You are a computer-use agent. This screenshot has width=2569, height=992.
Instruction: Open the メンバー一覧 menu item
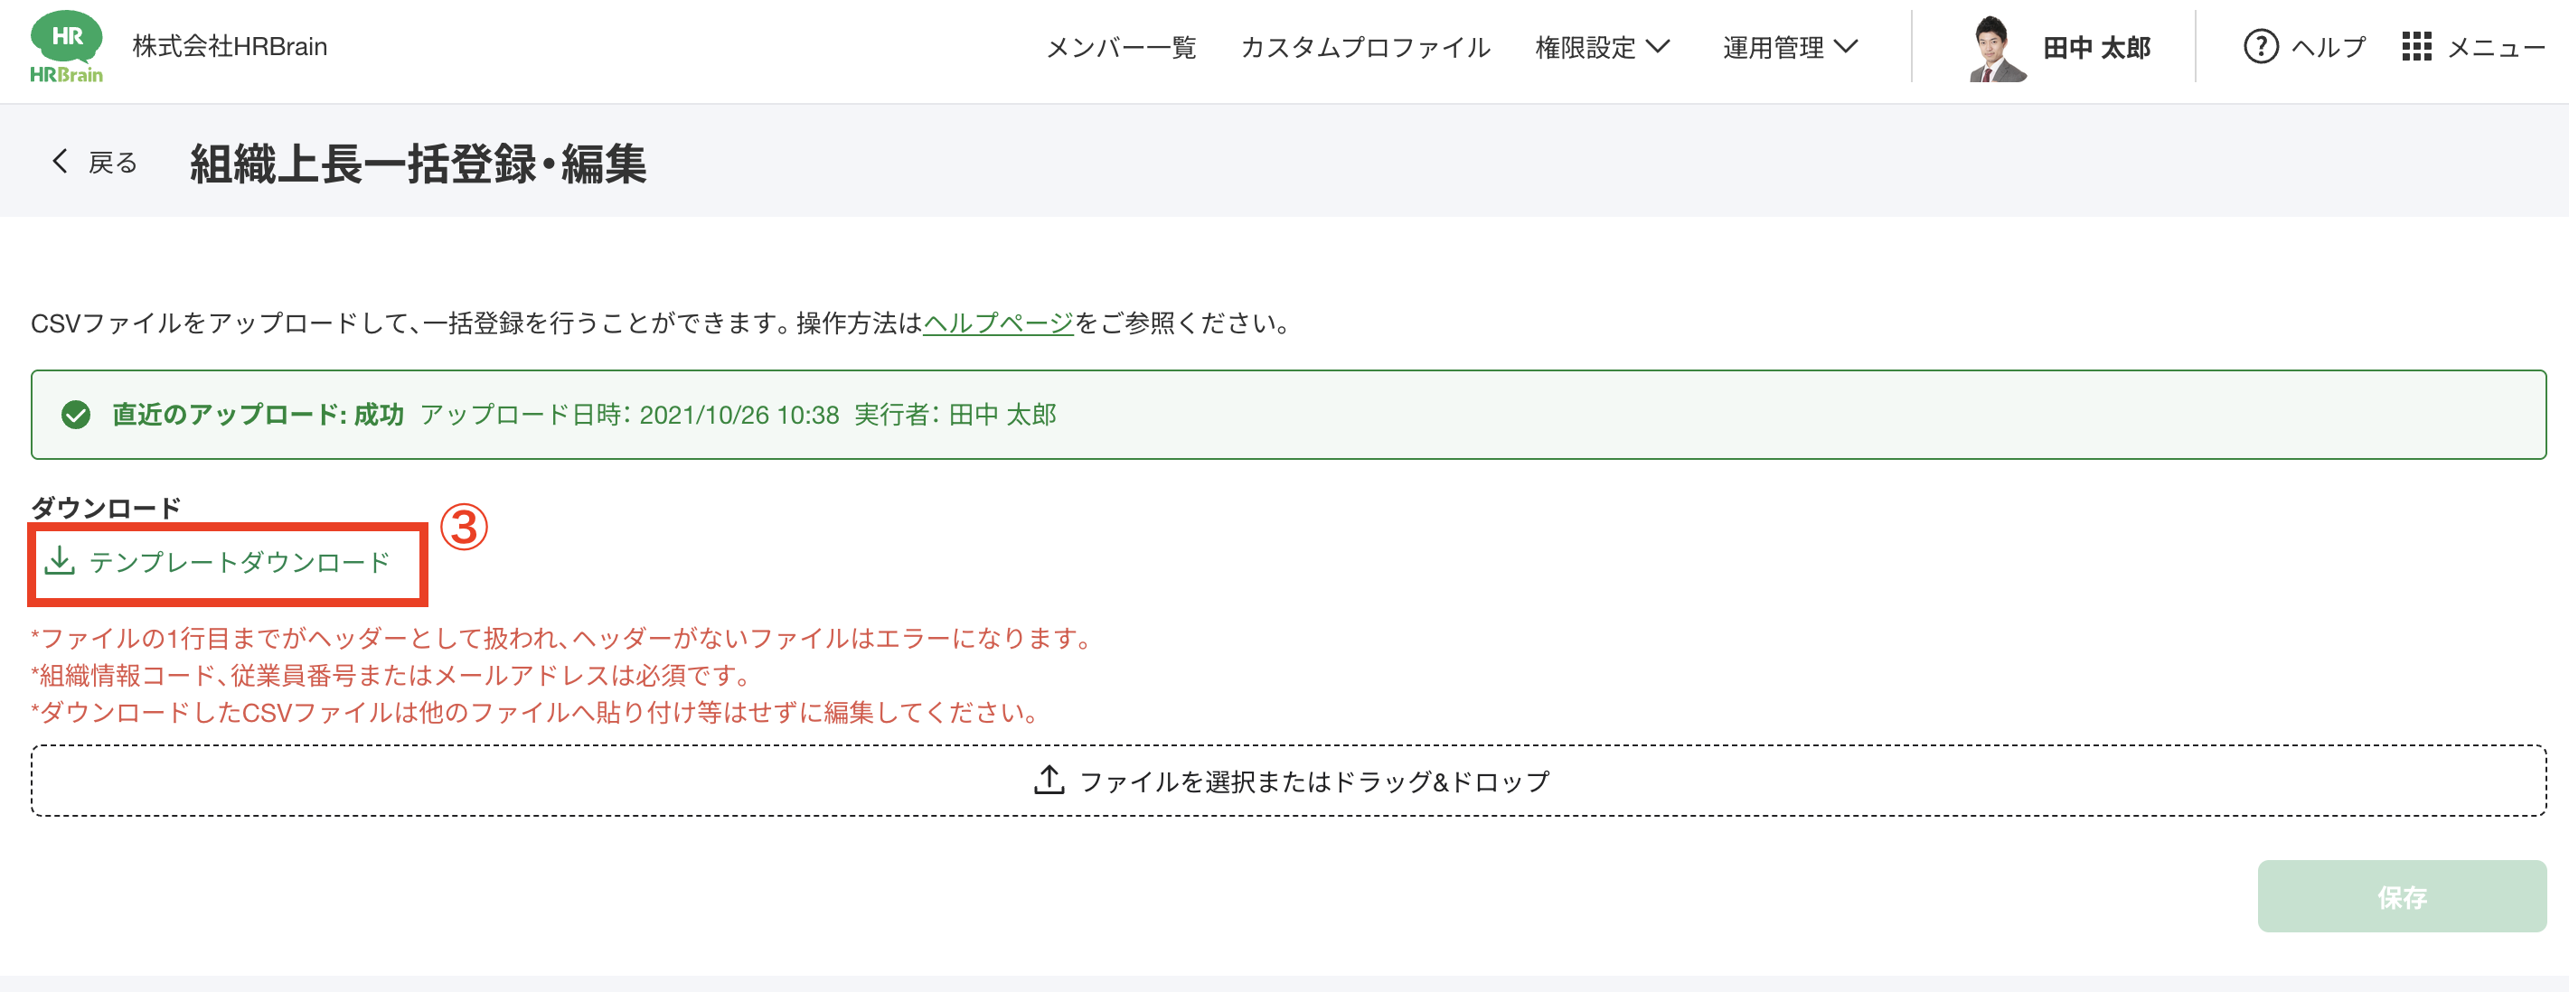click(1120, 47)
